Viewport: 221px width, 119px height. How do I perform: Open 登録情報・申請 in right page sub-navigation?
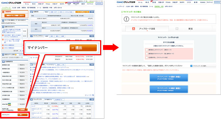coord(159,6)
